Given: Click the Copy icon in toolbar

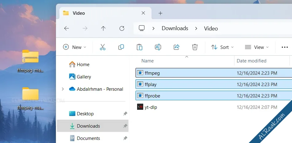Looking at the screenshot, I should pos(121,47).
